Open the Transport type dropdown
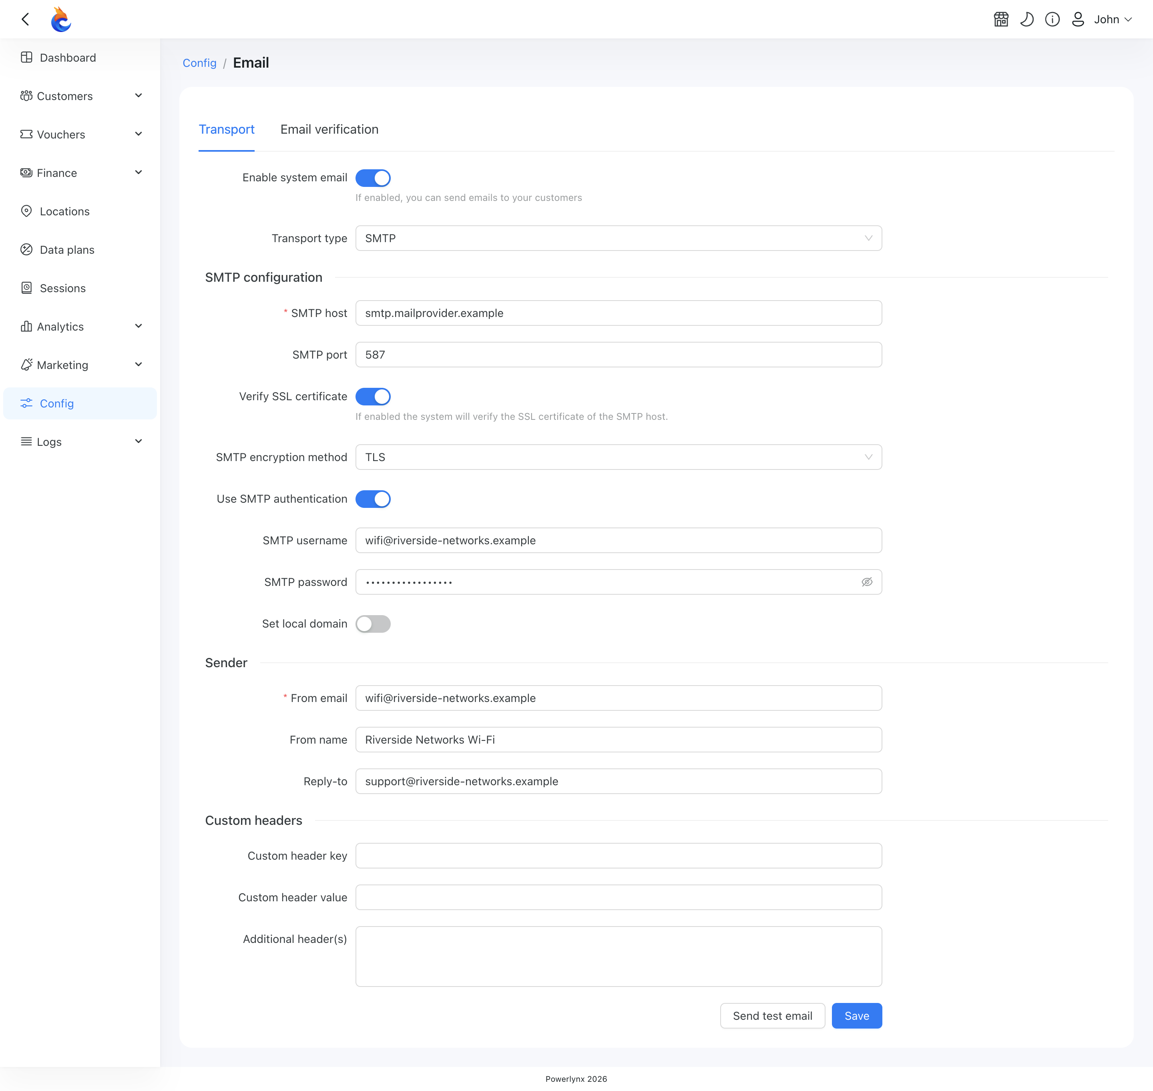 click(619, 239)
